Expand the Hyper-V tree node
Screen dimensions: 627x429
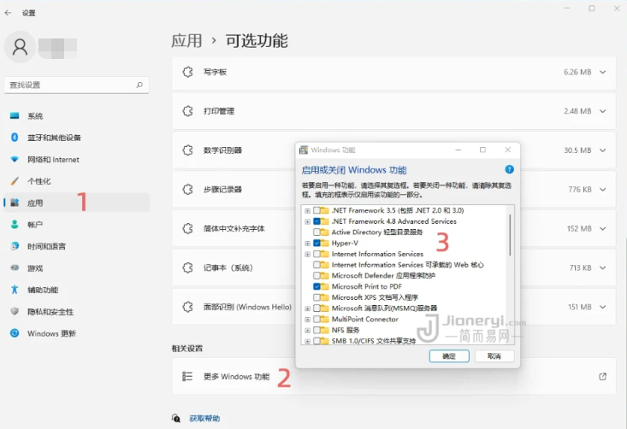[x=307, y=244]
